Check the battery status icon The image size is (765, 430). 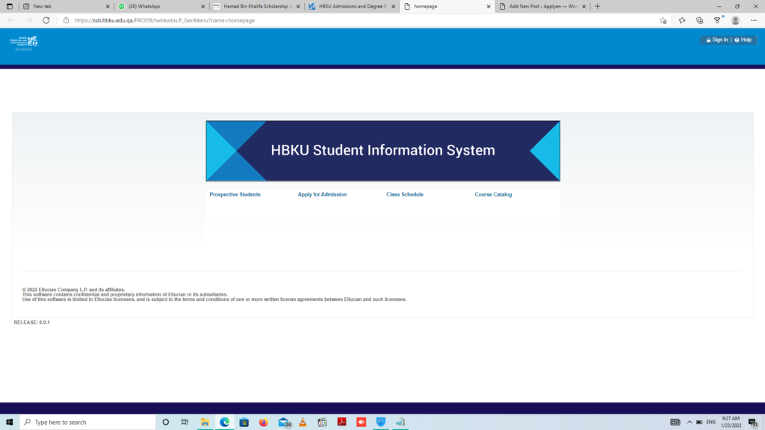[x=699, y=423]
